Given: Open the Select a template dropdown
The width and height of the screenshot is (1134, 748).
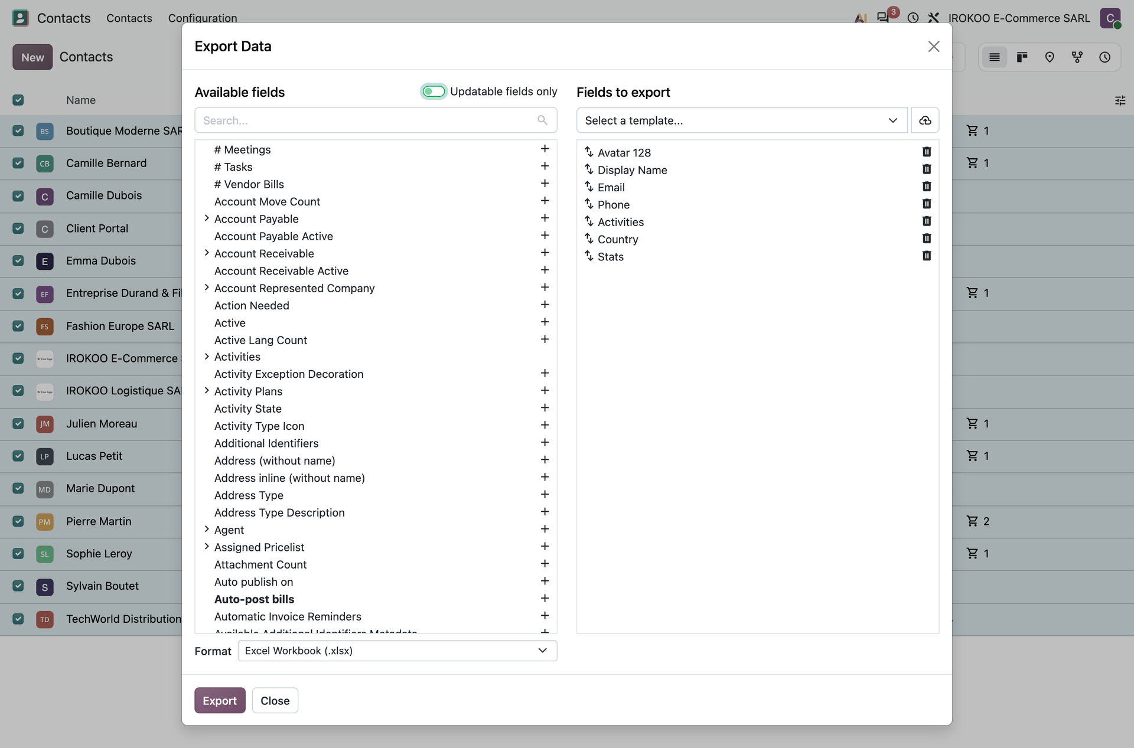Looking at the screenshot, I should tap(742, 120).
